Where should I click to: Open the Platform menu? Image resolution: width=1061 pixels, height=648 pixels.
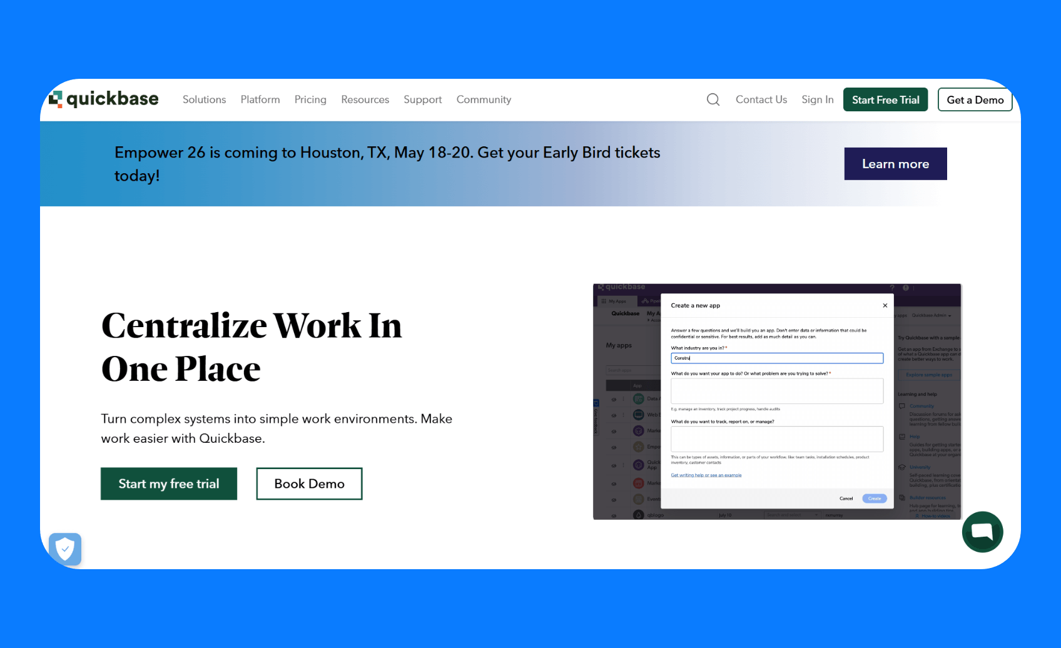[x=260, y=99]
